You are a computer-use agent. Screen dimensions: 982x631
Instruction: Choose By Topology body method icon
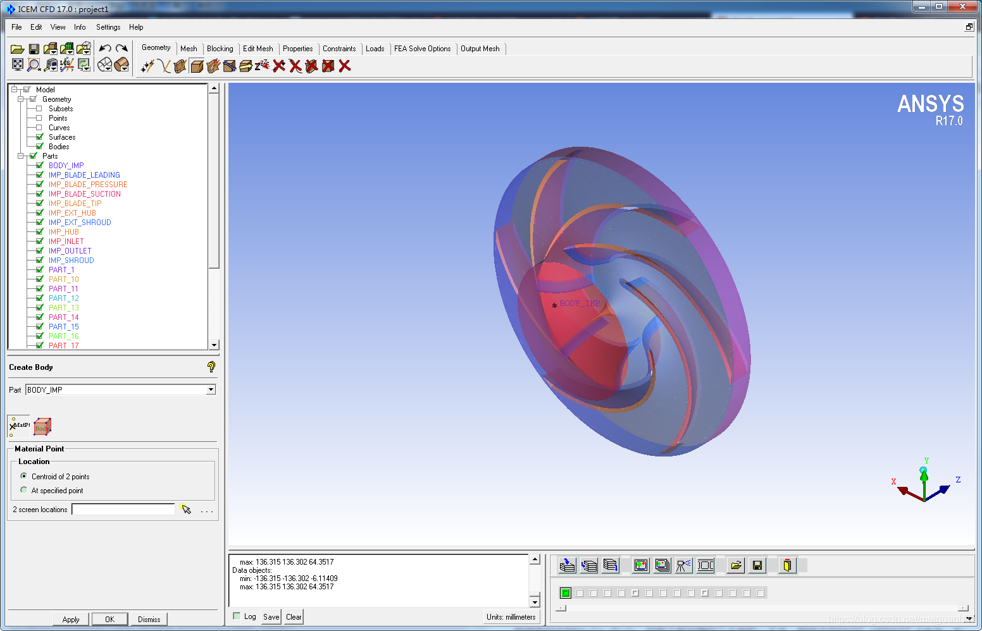(42, 427)
